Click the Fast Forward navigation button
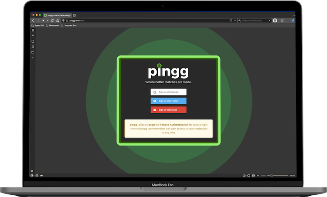This screenshot has width=327, height=197. pyautogui.click(x=48, y=20)
